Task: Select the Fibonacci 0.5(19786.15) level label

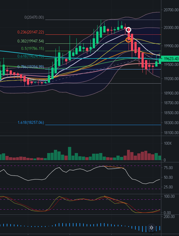Action: click(x=33, y=49)
